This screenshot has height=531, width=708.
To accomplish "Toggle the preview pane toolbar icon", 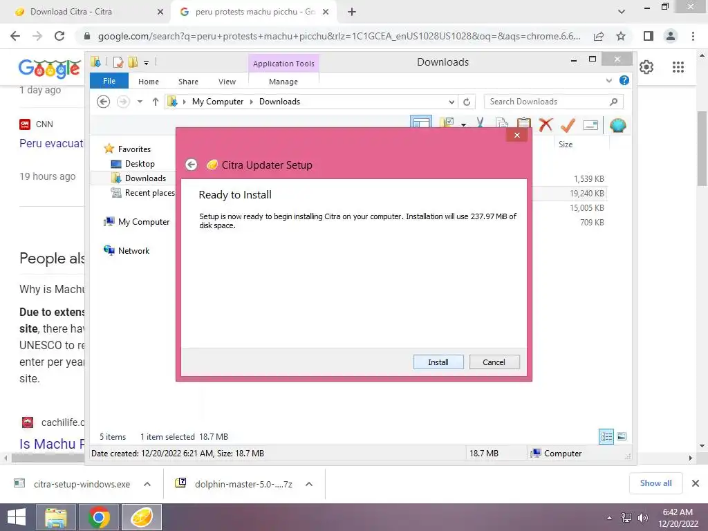I will coord(421,123).
